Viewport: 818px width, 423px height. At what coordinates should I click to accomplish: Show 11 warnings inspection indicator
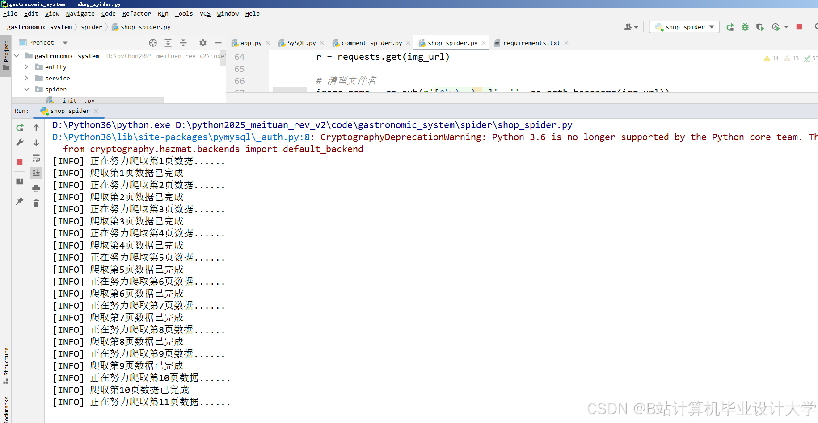pos(772,58)
